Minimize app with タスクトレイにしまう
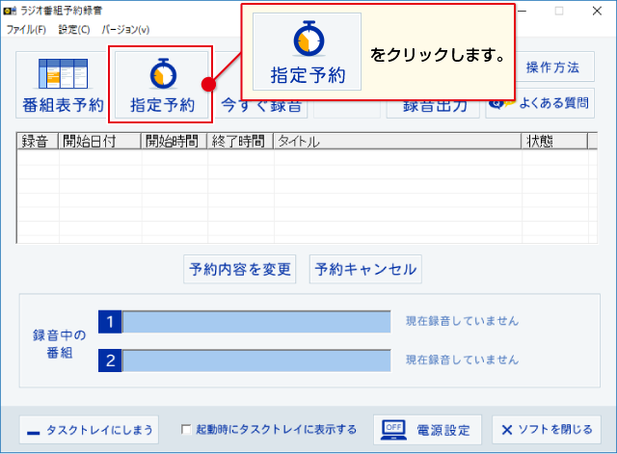This screenshot has height=454, width=617. (x=88, y=429)
